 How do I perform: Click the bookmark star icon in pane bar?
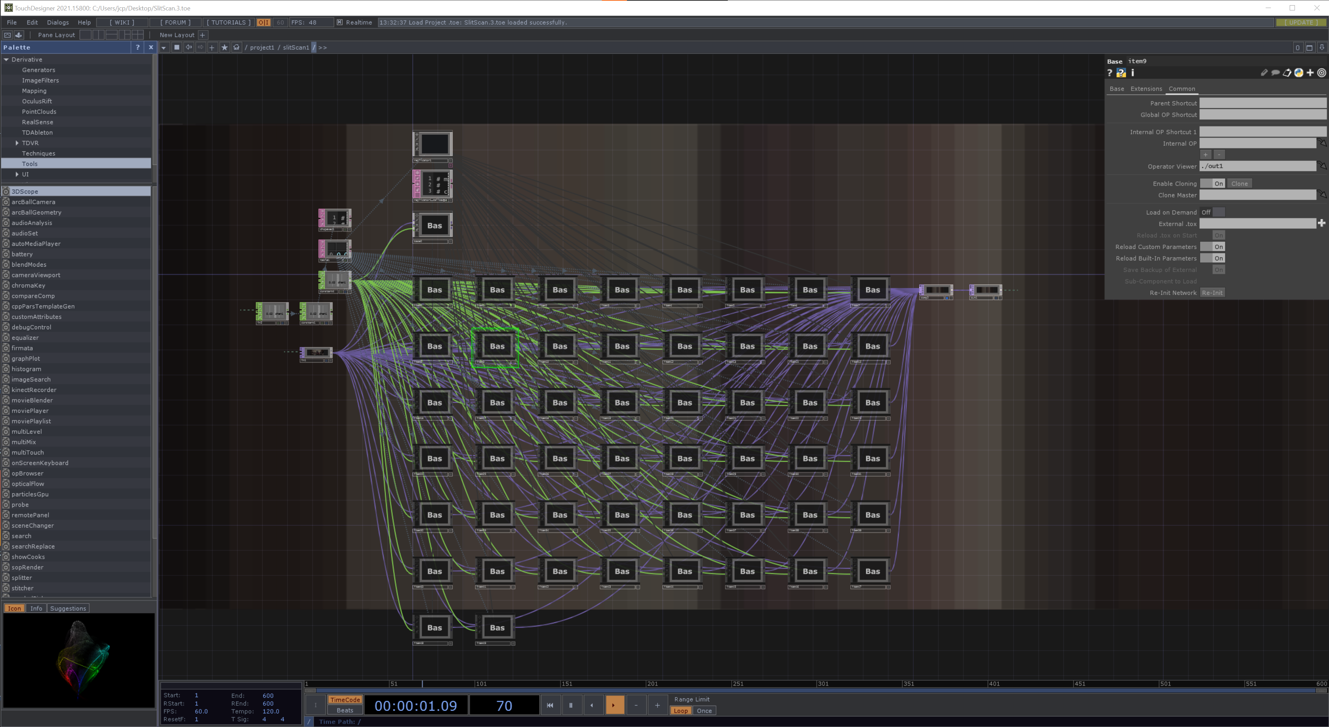tap(224, 47)
